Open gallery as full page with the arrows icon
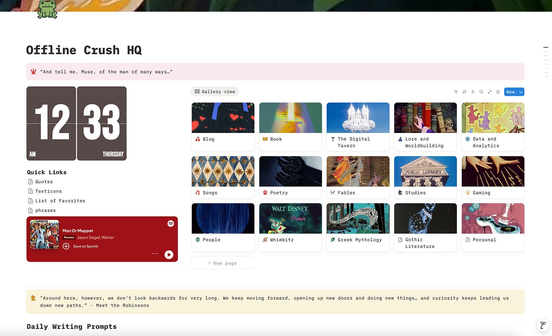552x336 pixels. click(x=489, y=92)
